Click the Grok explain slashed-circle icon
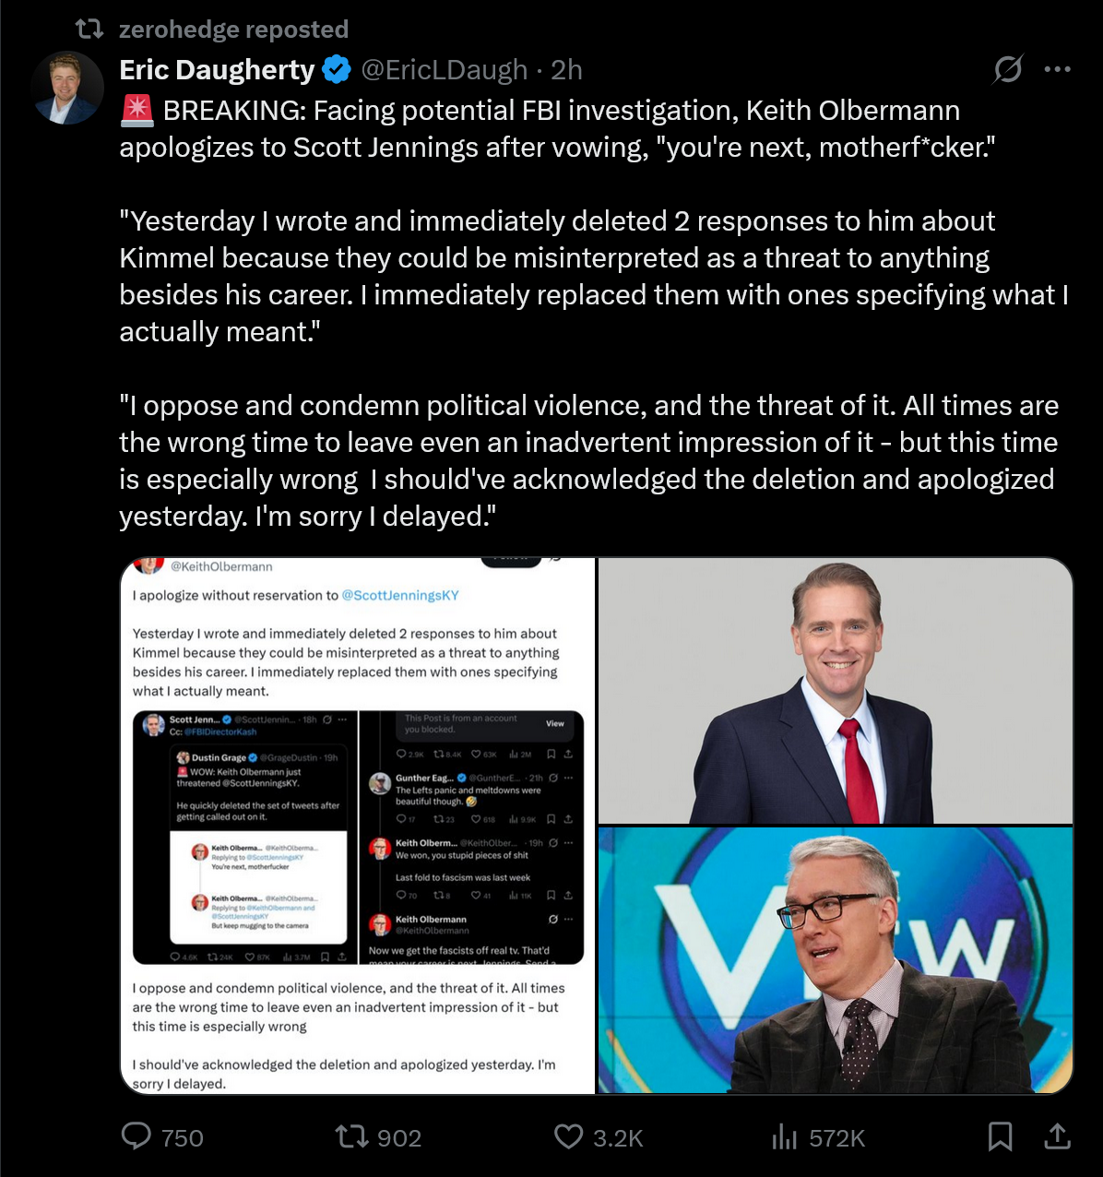Image resolution: width=1103 pixels, height=1177 pixels. pyautogui.click(x=1007, y=69)
